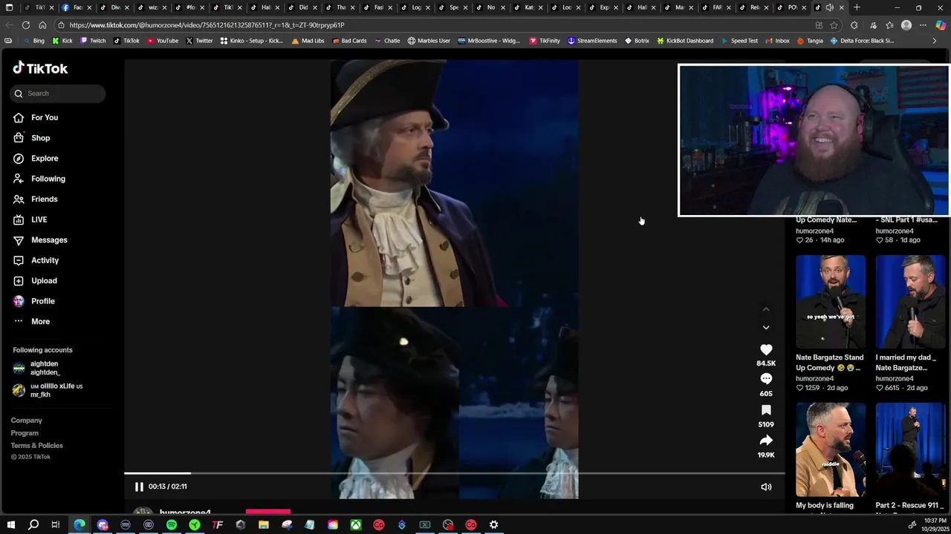
Task: Open followed account mr_fkh
Action: pos(48,390)
